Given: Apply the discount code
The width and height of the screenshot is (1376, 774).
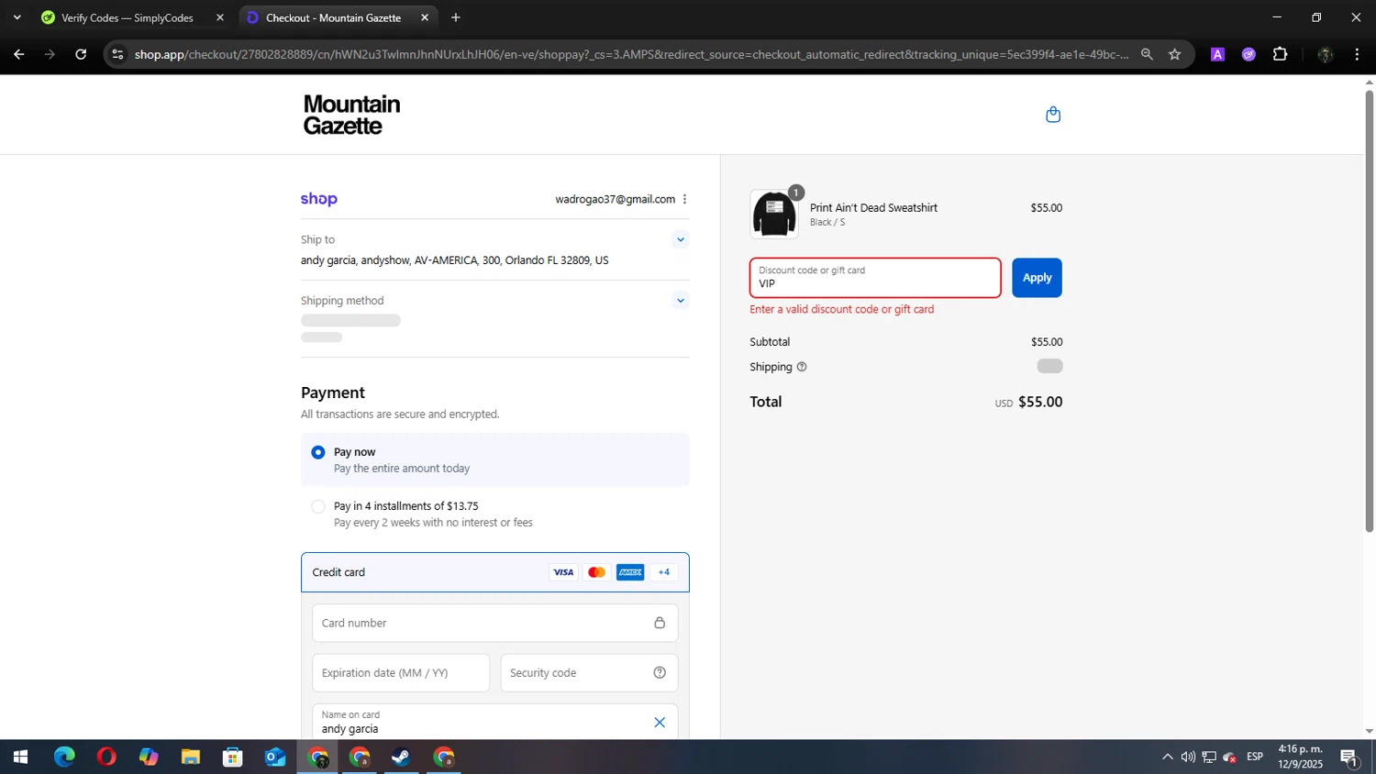Looking at the screenshot, I should (1037, 278).
